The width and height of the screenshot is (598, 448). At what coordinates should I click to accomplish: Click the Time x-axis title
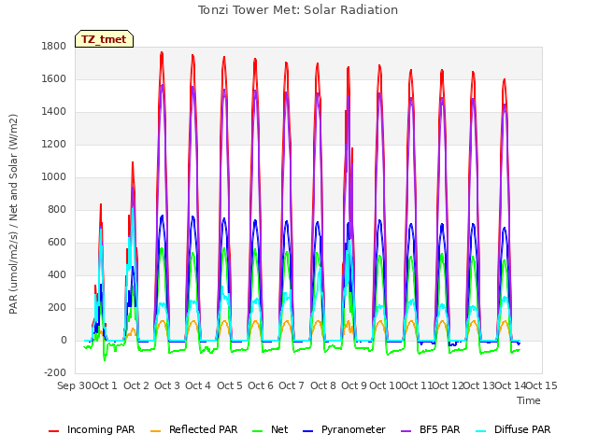tap(529, 400)
